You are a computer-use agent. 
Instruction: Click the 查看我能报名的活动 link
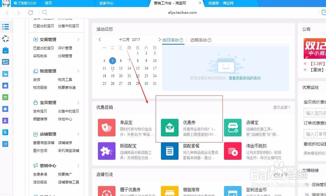[244, 78]
